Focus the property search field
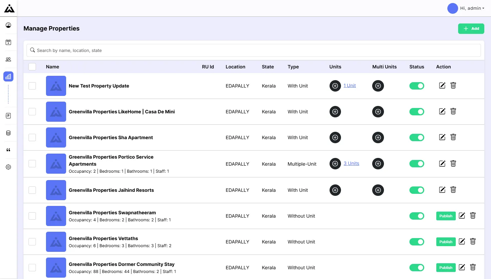 coord(253,50)
